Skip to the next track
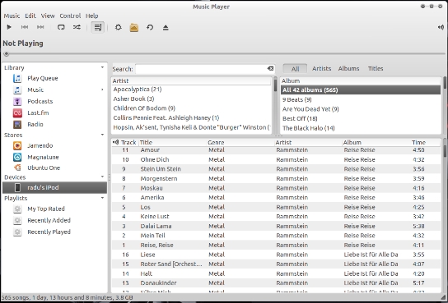The width and height of the screenshot is (448, 303). pyautogui.click(x=40, y=27)
